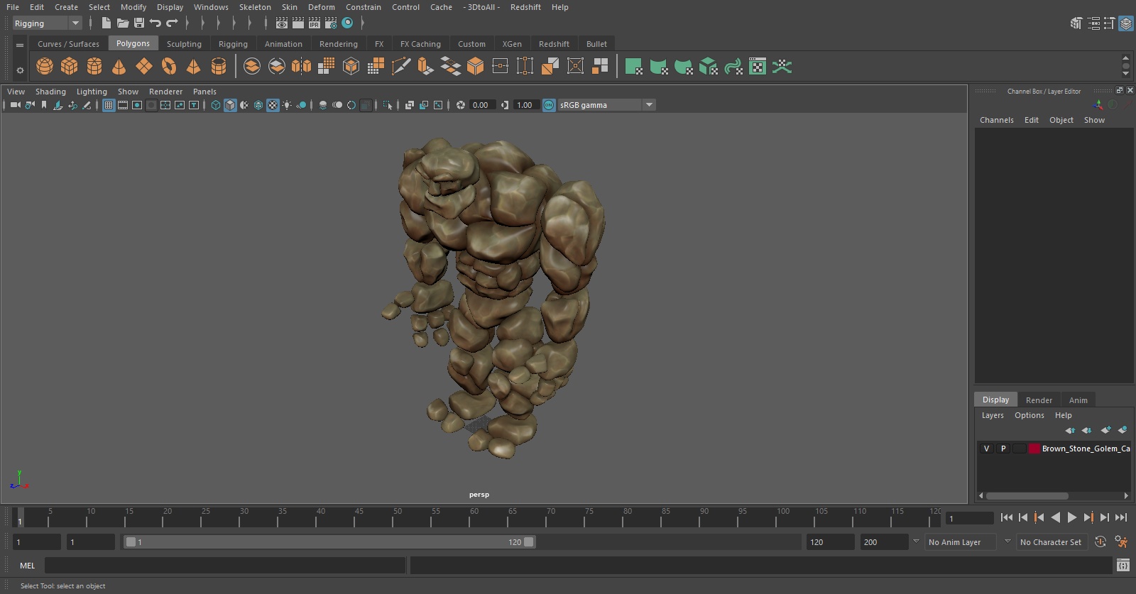Undo using the status line arrow
The height and width of the screenshot is (594, 1136).
[155, 23]
